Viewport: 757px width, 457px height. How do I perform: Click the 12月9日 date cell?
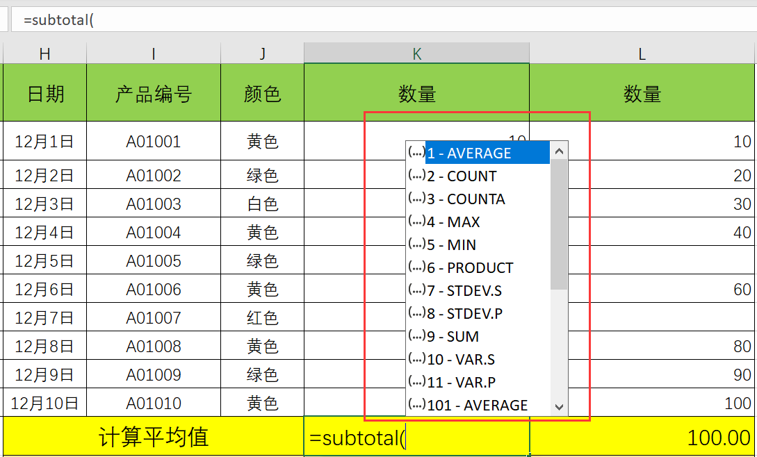[45, 374]
